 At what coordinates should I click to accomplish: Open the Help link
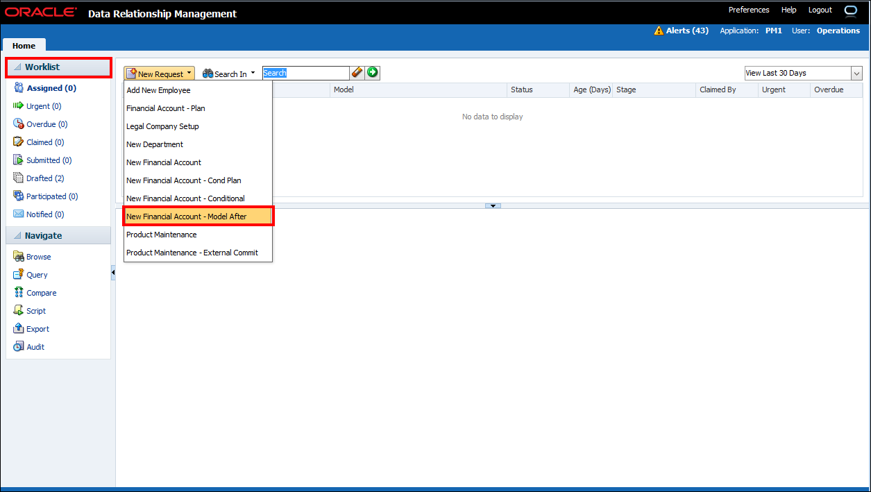click(x=788, y=10)
